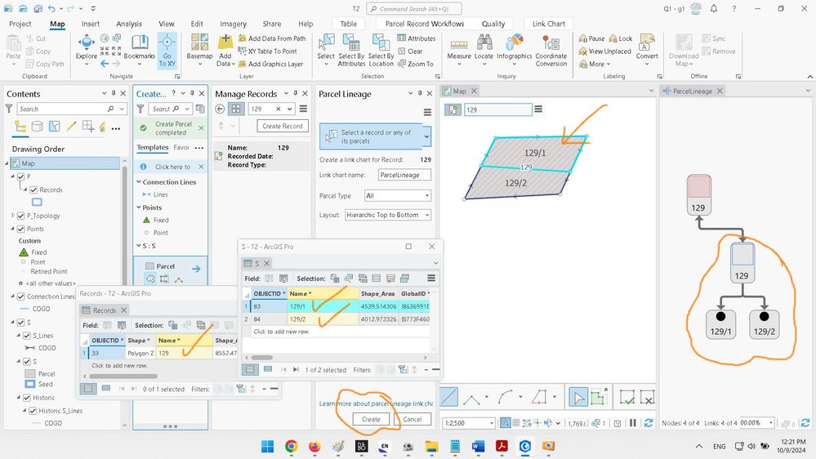Click the Go To XY tool
Screen dimensions: 816x459
click(167, 50)
